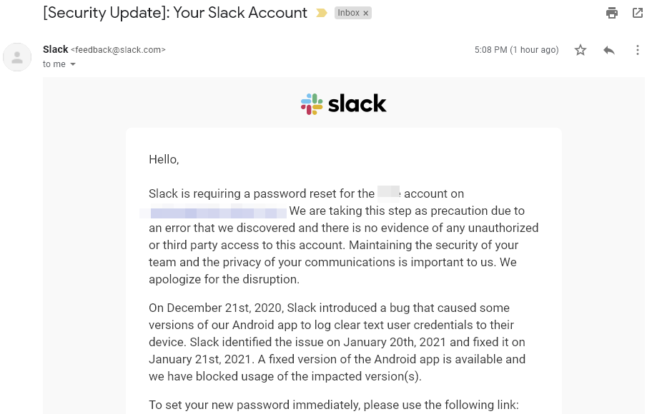This screenshot has height=414, width=657.
Task: Click the Slack logo in the email body
Action: pyautogui.click(x=343, y=103)
